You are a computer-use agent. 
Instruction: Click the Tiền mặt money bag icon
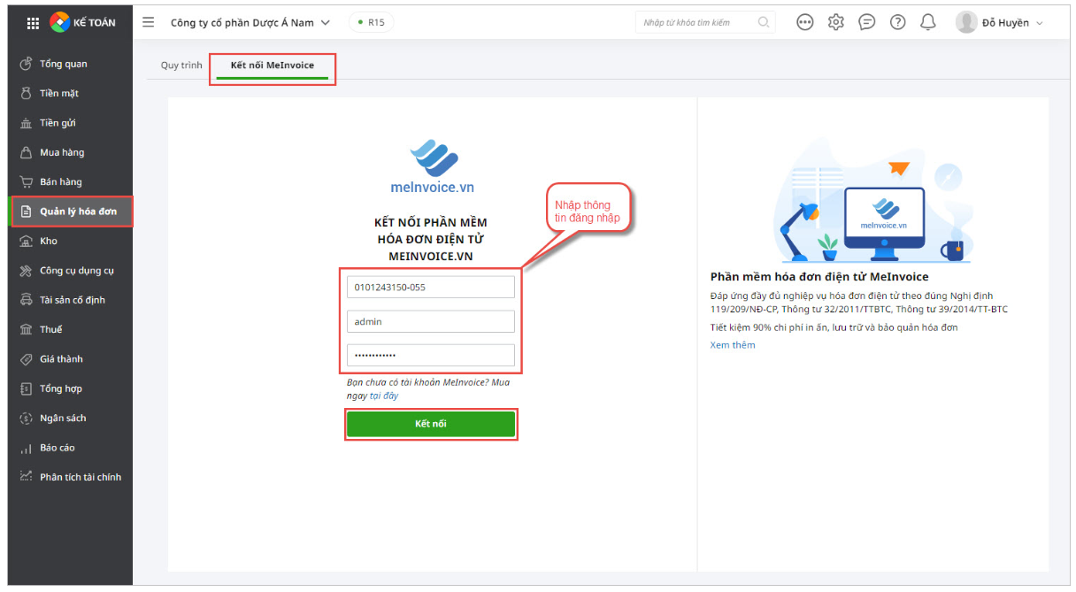pos(26,93)
